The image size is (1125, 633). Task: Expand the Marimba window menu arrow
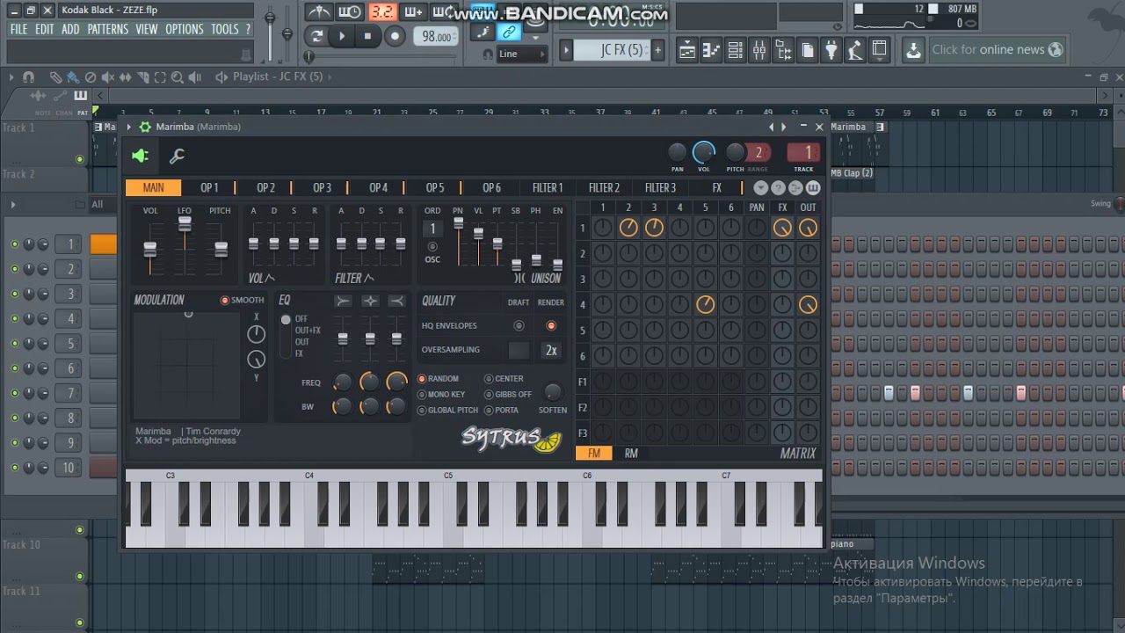[x=129, y=127]
